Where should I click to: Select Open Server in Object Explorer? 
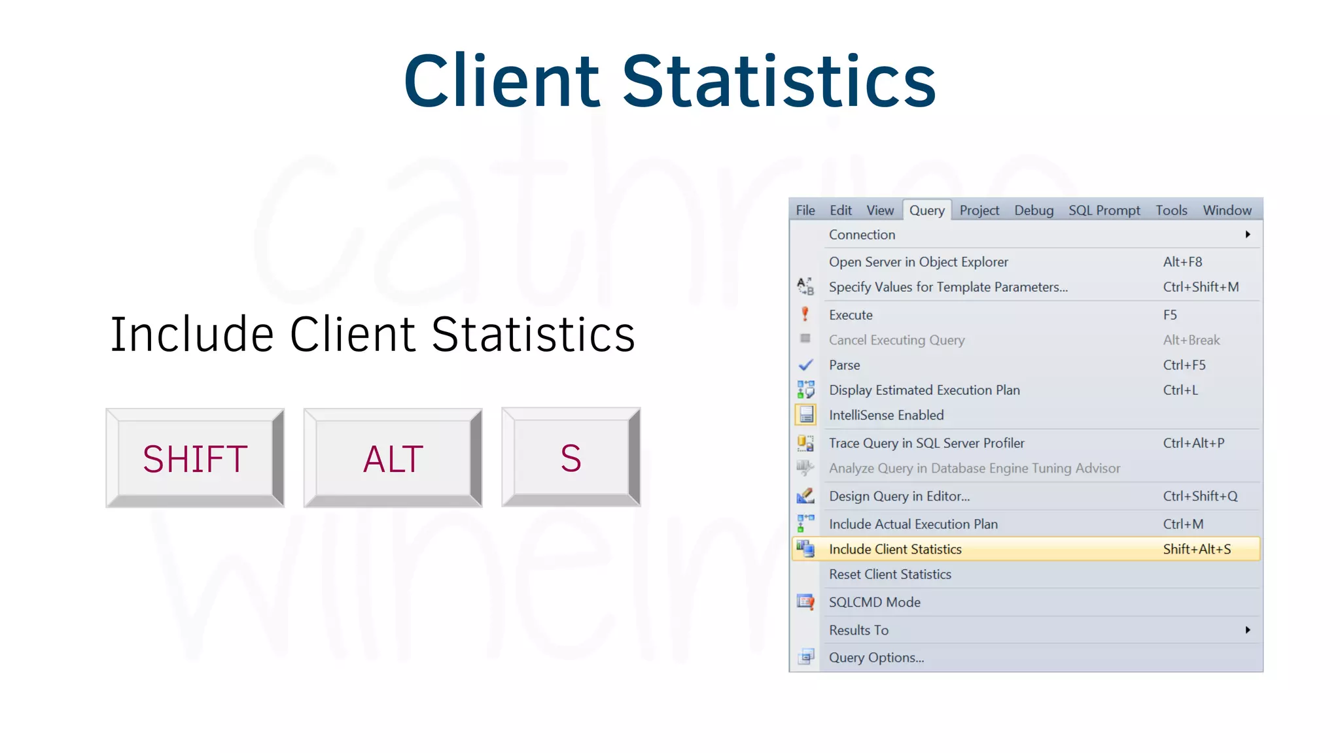(x=1026, y=261)
